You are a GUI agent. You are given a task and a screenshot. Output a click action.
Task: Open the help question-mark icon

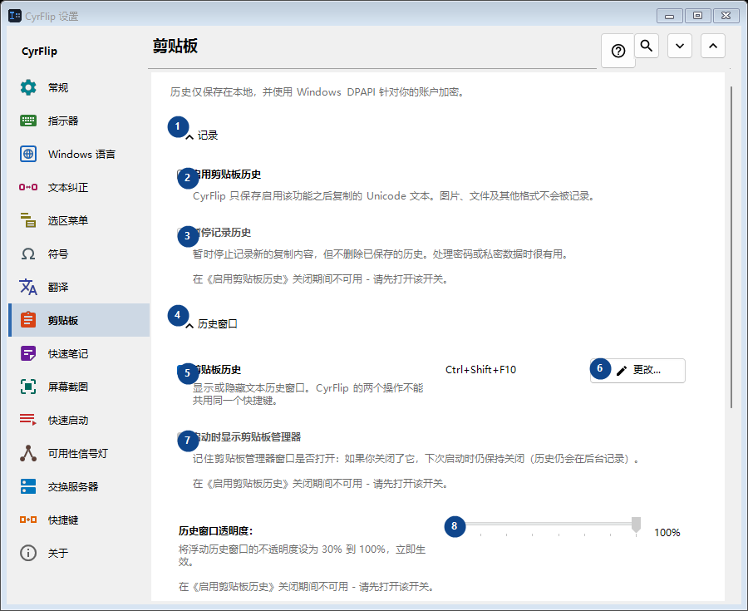(x=618, y=51)
